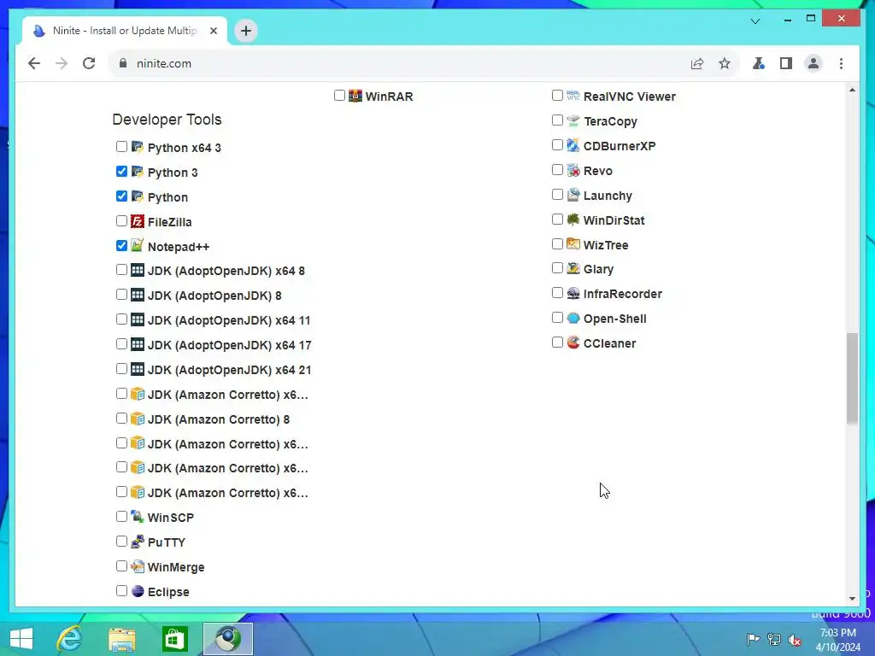Check the CCleaner checkbox
This screenshot has width=875, height=656.
(x=557, y=342)
